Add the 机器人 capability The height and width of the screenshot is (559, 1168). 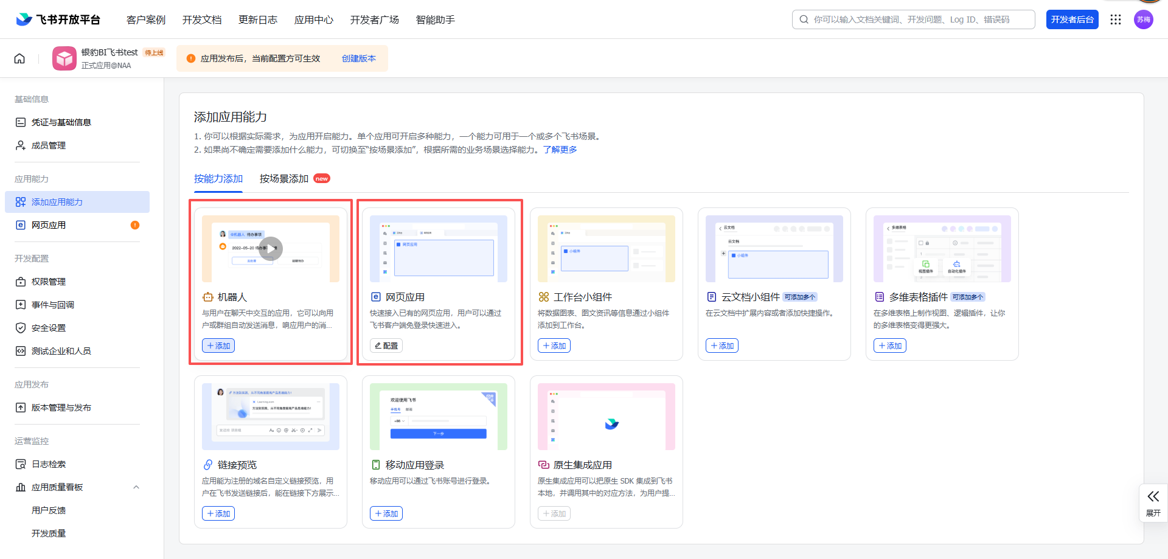(x=218, y=345)
